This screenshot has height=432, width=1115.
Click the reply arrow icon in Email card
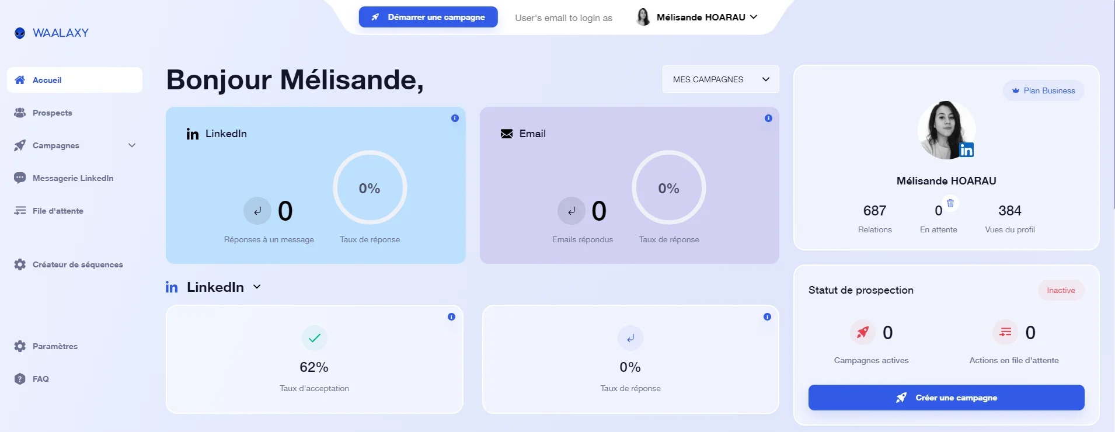pyautogui.click(x=572, y=211)
